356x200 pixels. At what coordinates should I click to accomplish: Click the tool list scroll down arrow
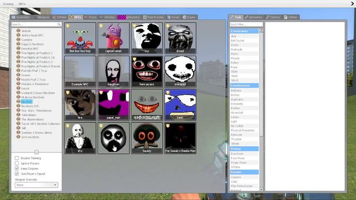[x=261, y=189]
